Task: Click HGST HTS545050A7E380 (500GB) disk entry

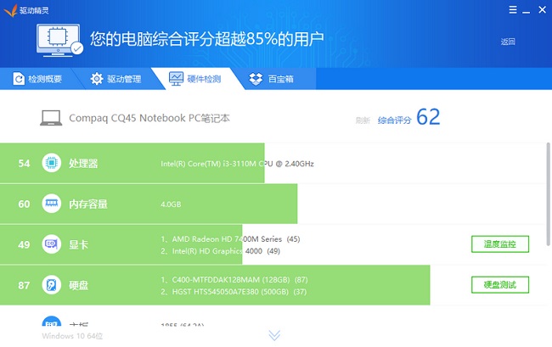Action: [234, 292]
